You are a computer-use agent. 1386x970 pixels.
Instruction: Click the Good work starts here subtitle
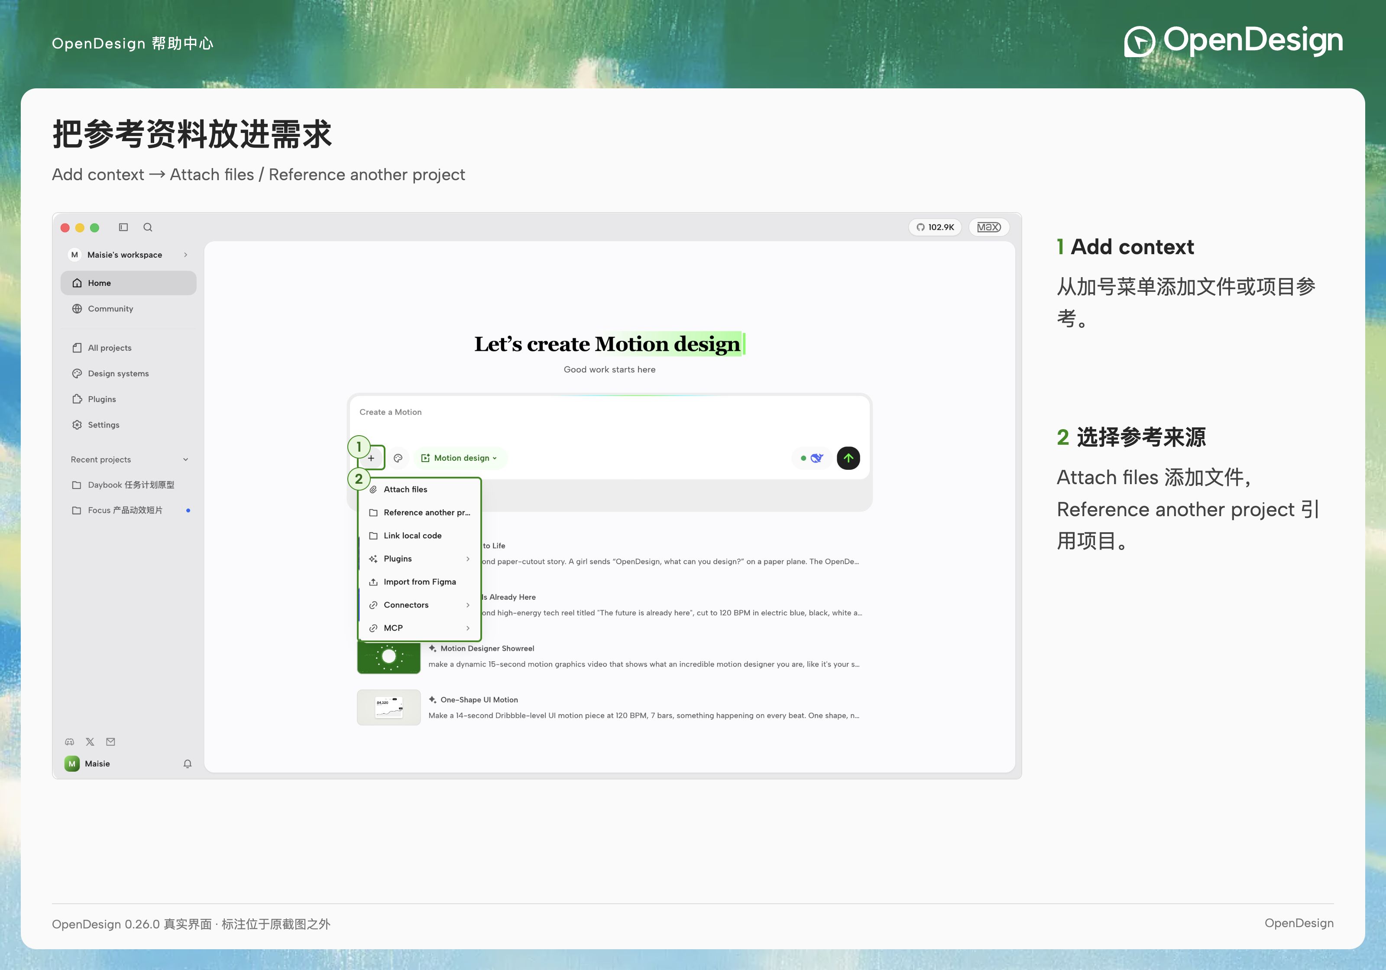click(609, 369)
